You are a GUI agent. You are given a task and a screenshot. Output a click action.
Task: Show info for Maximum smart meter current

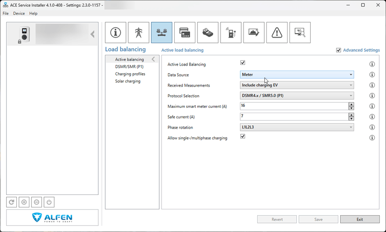[372, 106]
